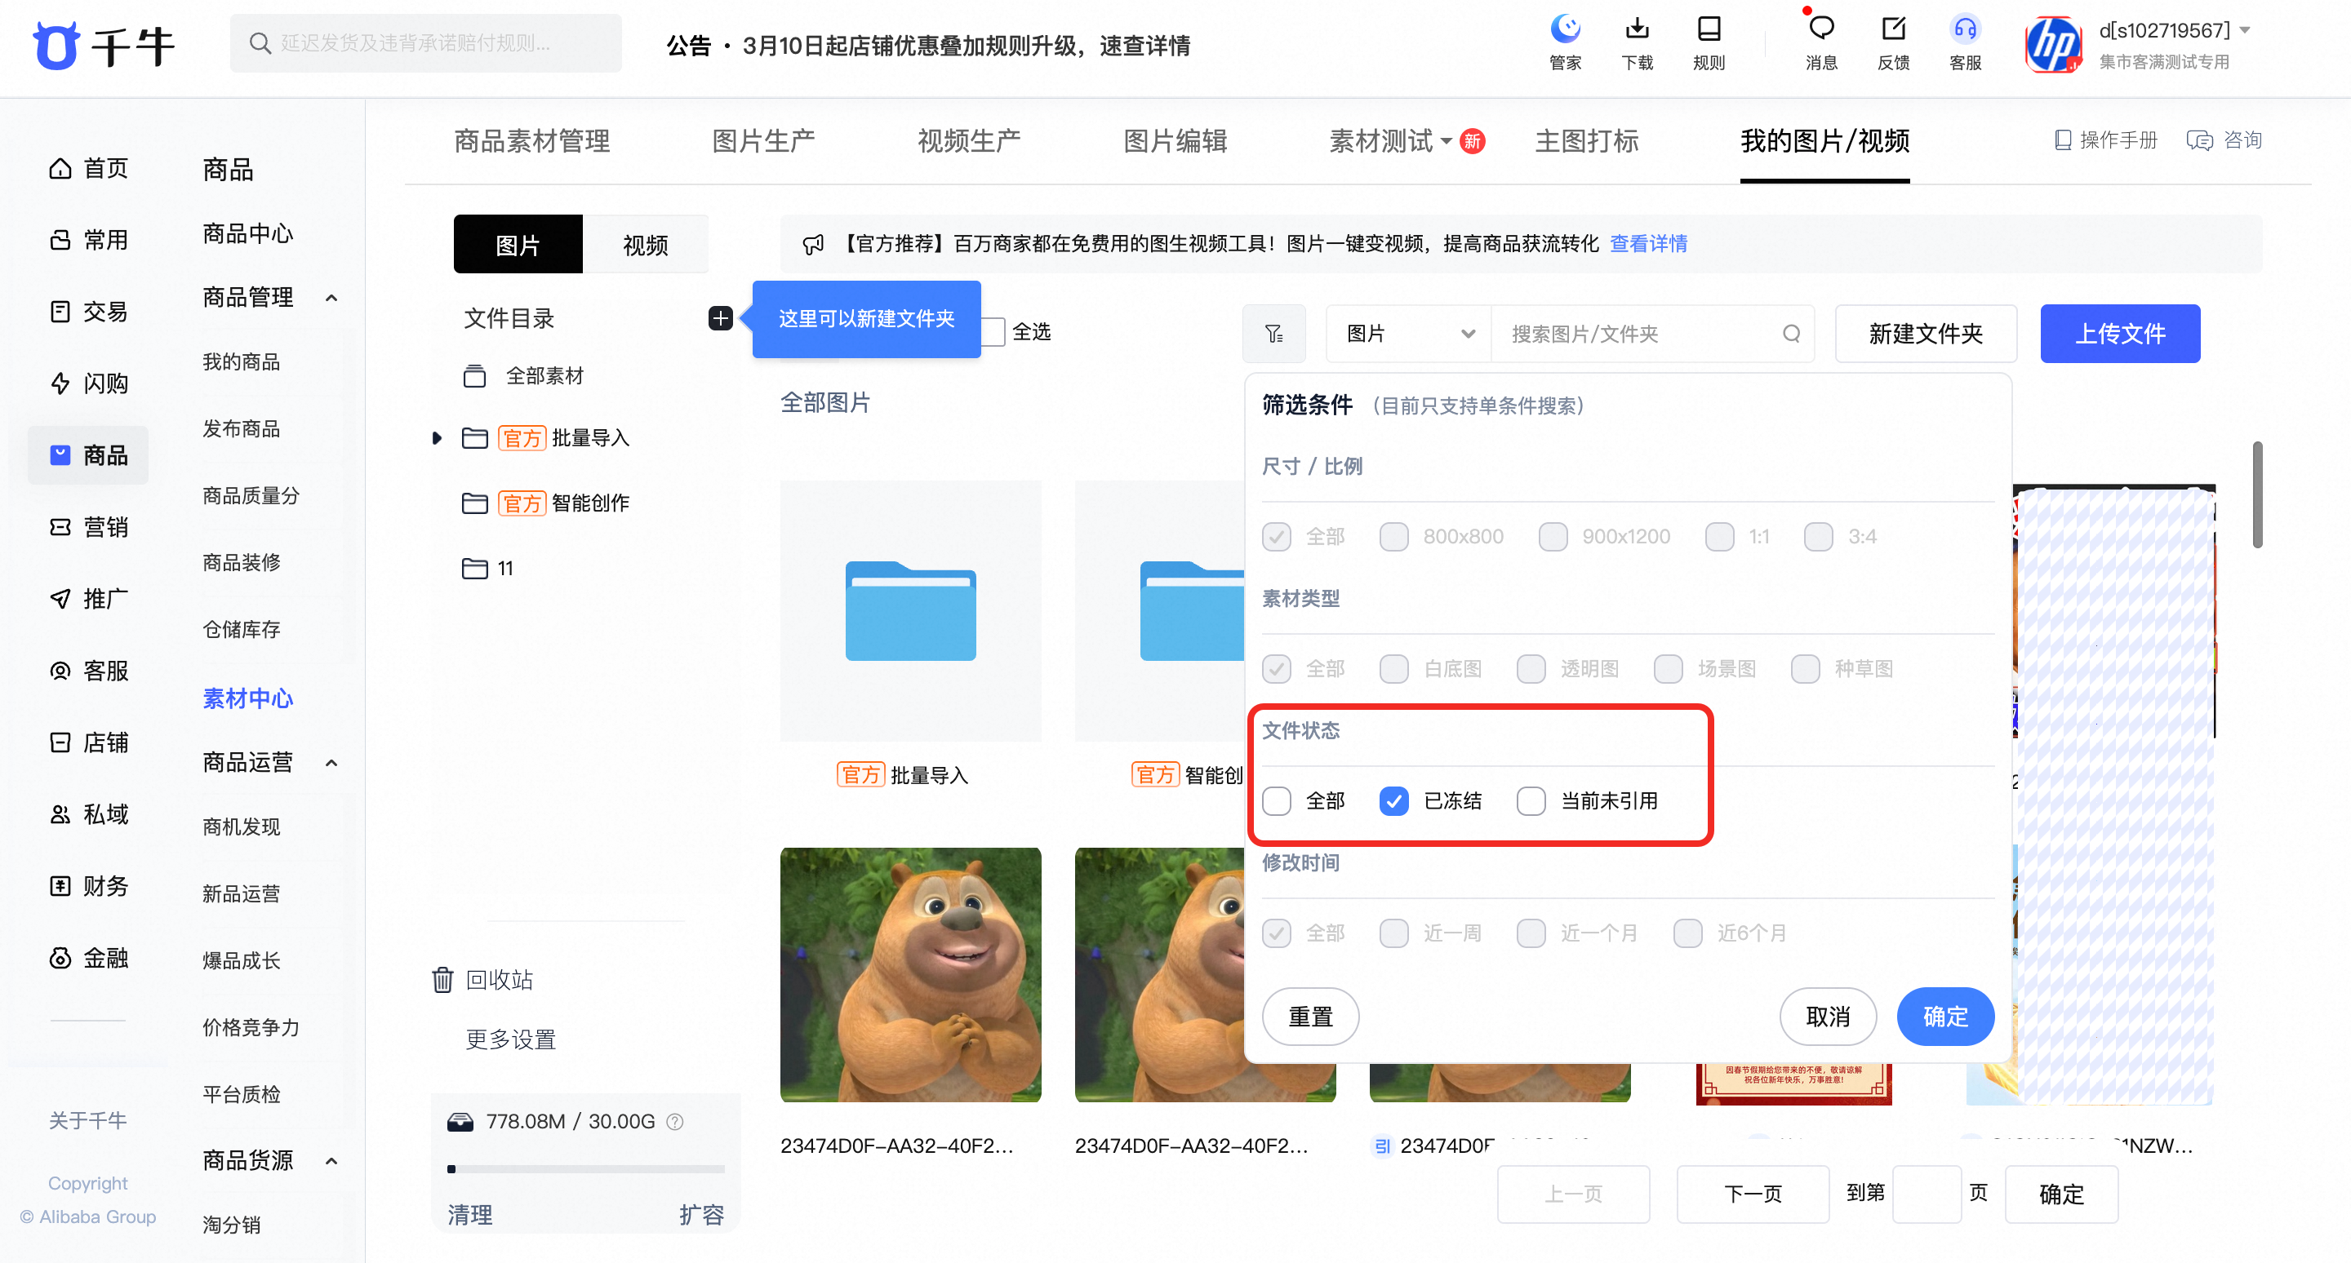Open 财务 in the sidebar
The image size is (2351, 1263).
87,886
